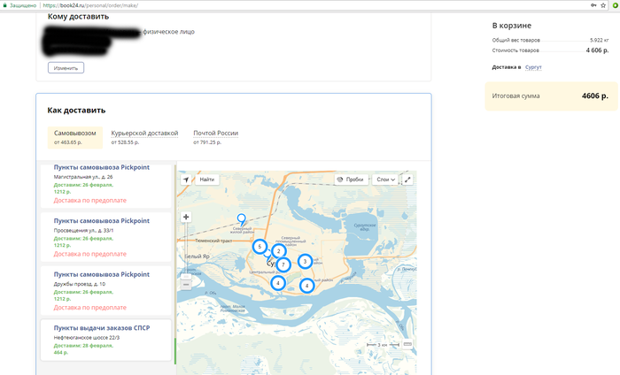Select the Pickpoint point at Магистральная ул. 26

point(101,167)
